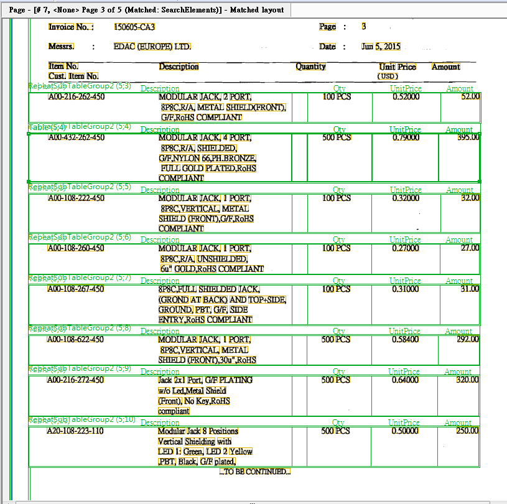This screenshot has width=507, height=504.
Task: Click the 'Invoice No.' label
Action: [x=71, y=27]
